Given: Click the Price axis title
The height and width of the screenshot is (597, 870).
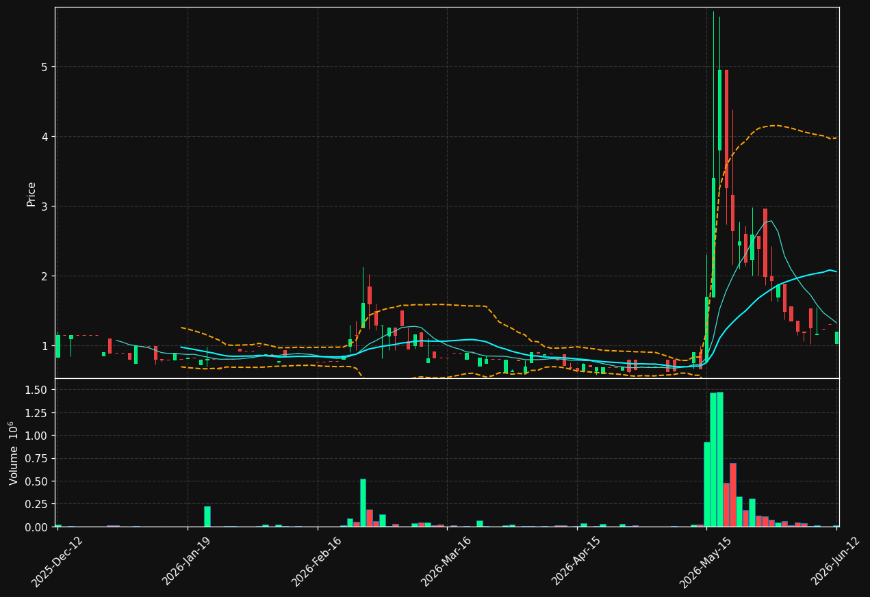Looking at the screenshot, I should (31, 194).
